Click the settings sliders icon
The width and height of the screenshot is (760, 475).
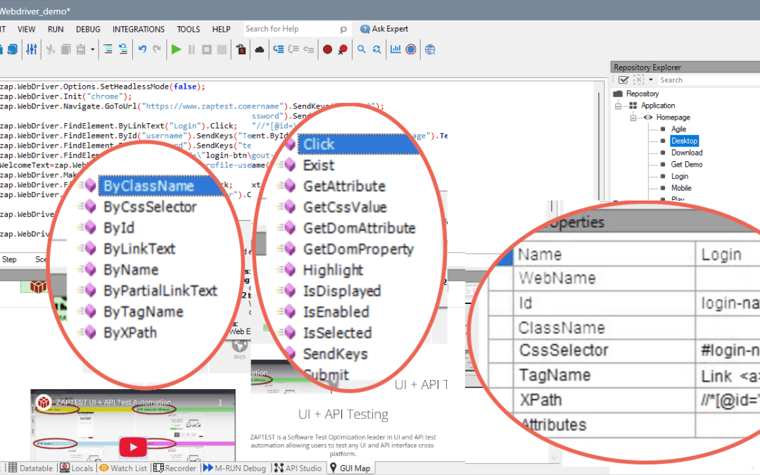click(32, 49)
